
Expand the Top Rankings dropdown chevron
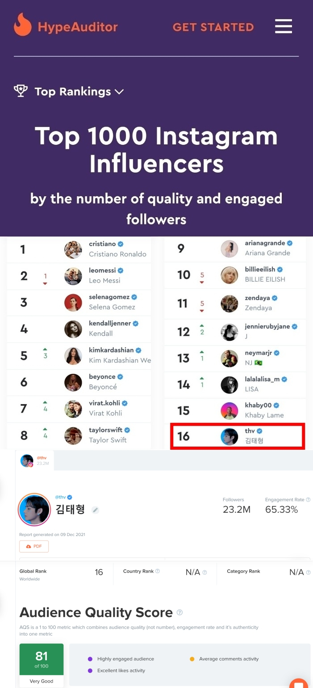(119, 92)
